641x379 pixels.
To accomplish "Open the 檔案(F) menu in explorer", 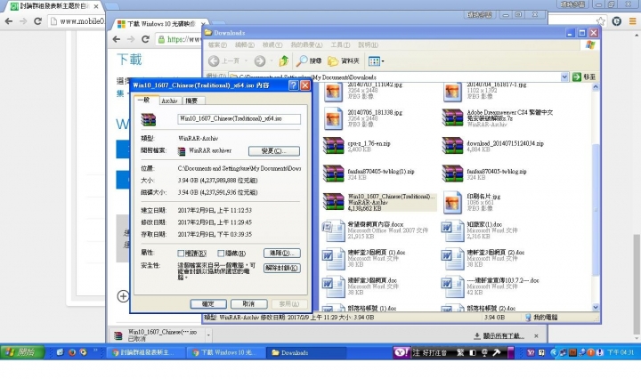I will [x=217, y=44].
